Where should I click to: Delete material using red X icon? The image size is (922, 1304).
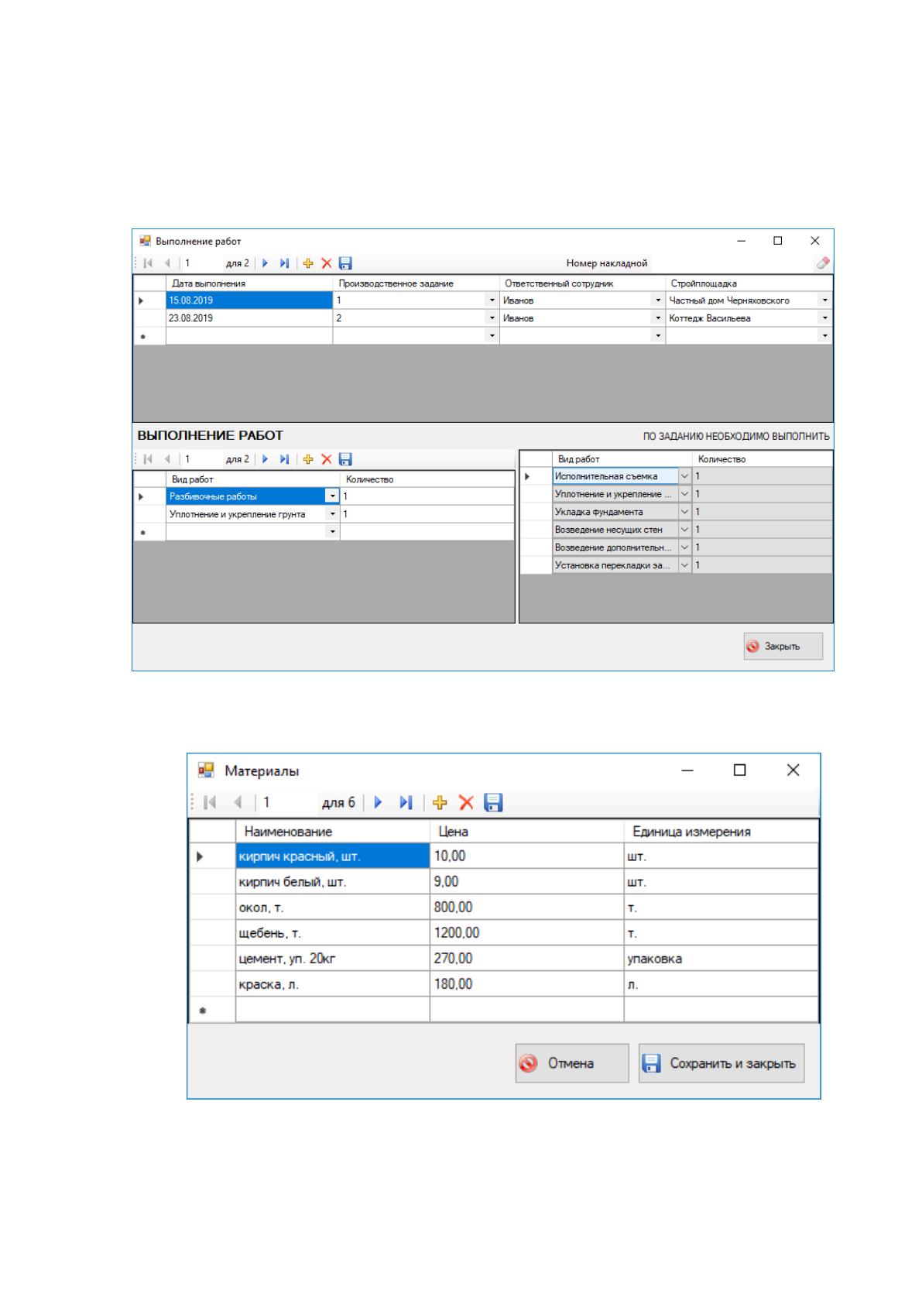point(466,802)
